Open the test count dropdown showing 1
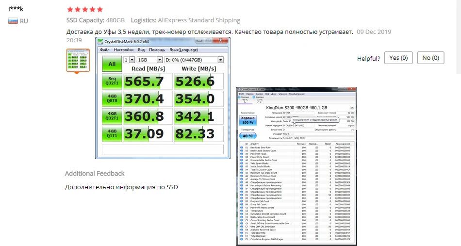The image size is (461, 246). (x=129, y=60)
